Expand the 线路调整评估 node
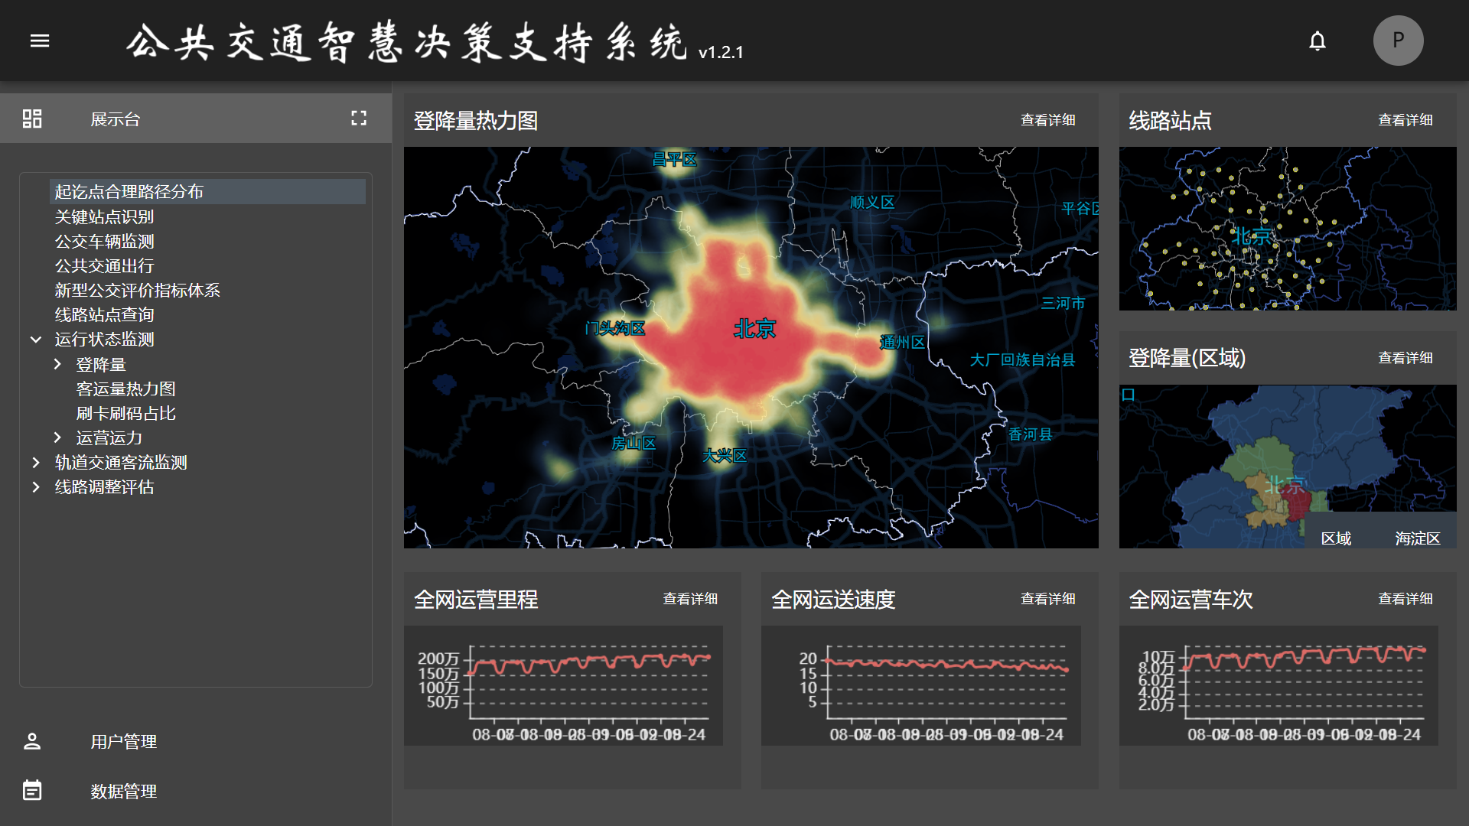This screenshot has height=826, width=1469. pyautogui.click(x=36, y=487)
